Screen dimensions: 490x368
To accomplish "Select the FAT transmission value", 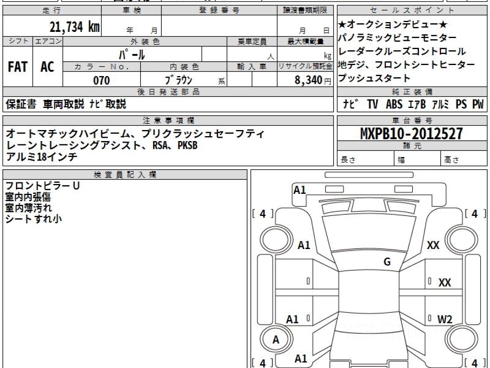I will point(18,67).
